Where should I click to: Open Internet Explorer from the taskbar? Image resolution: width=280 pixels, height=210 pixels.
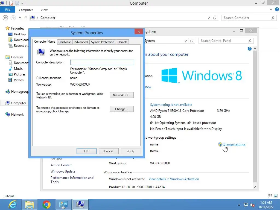(13, 205)
